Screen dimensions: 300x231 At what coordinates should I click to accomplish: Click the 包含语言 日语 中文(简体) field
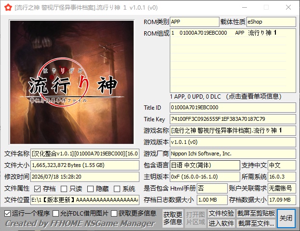coord(205,166)
